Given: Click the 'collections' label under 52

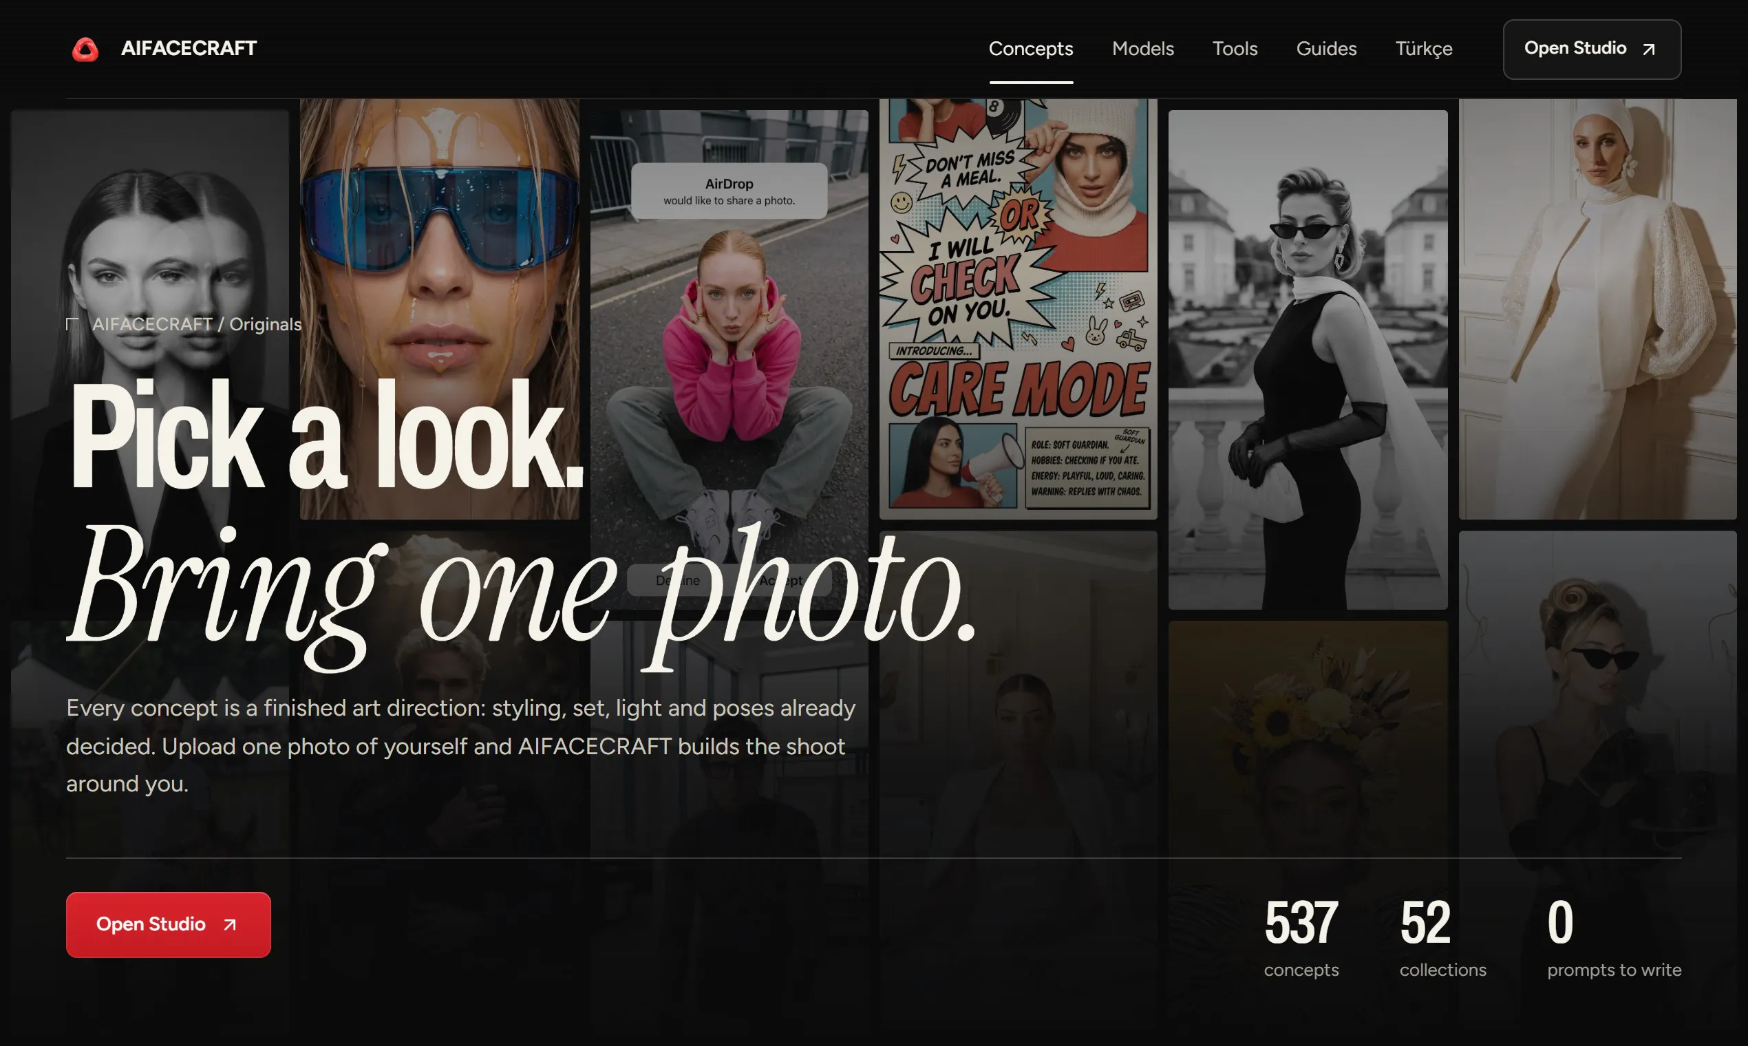Looking at the screenshot, I should coord(1443,970).
